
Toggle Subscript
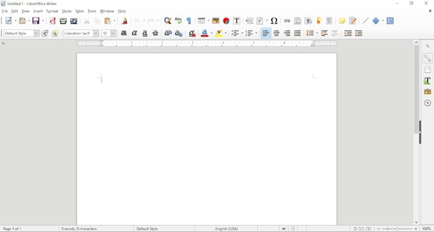[x=179, y=33]
